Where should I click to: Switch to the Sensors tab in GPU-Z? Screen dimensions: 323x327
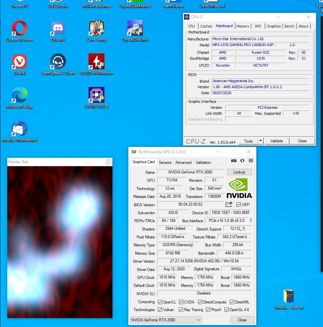(x=165, y=163)
